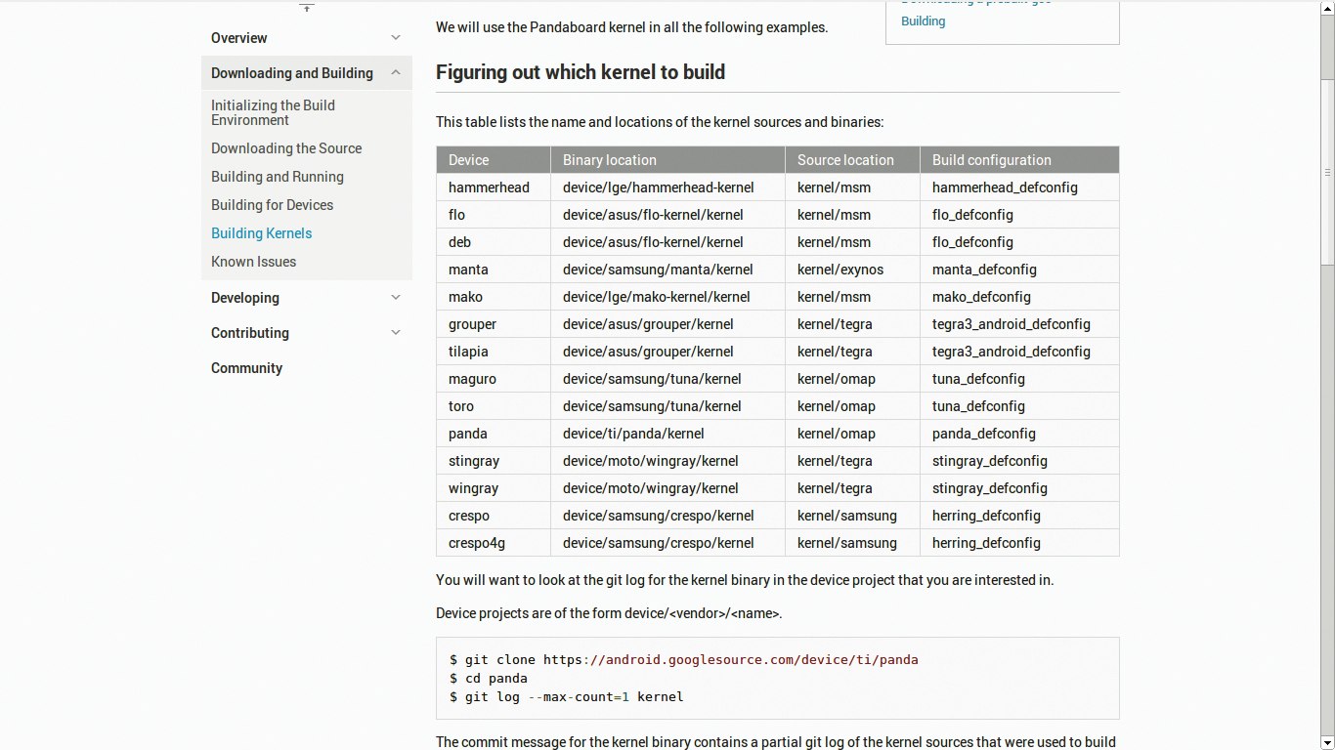This screenshot has width=1335, height=750.
Task: Collapse the Downloading and Building chevron
Action: click(x=396, y=73)
